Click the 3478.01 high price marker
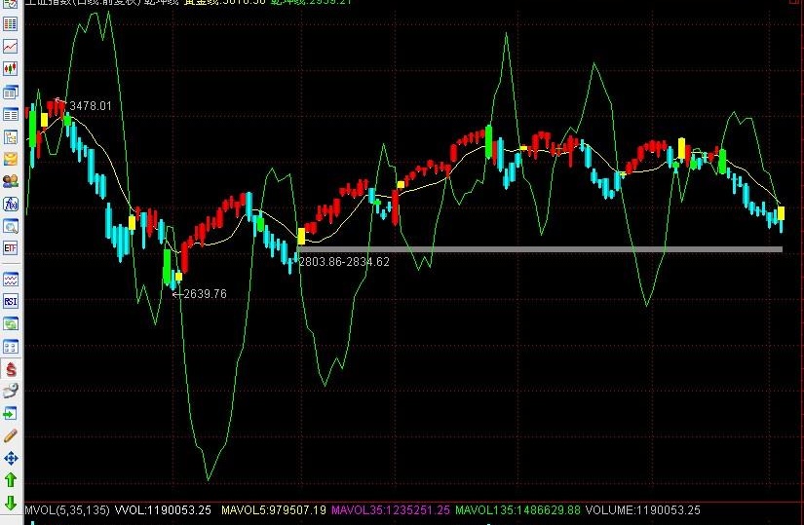This screenshot has height=525, width=804. 91,106
